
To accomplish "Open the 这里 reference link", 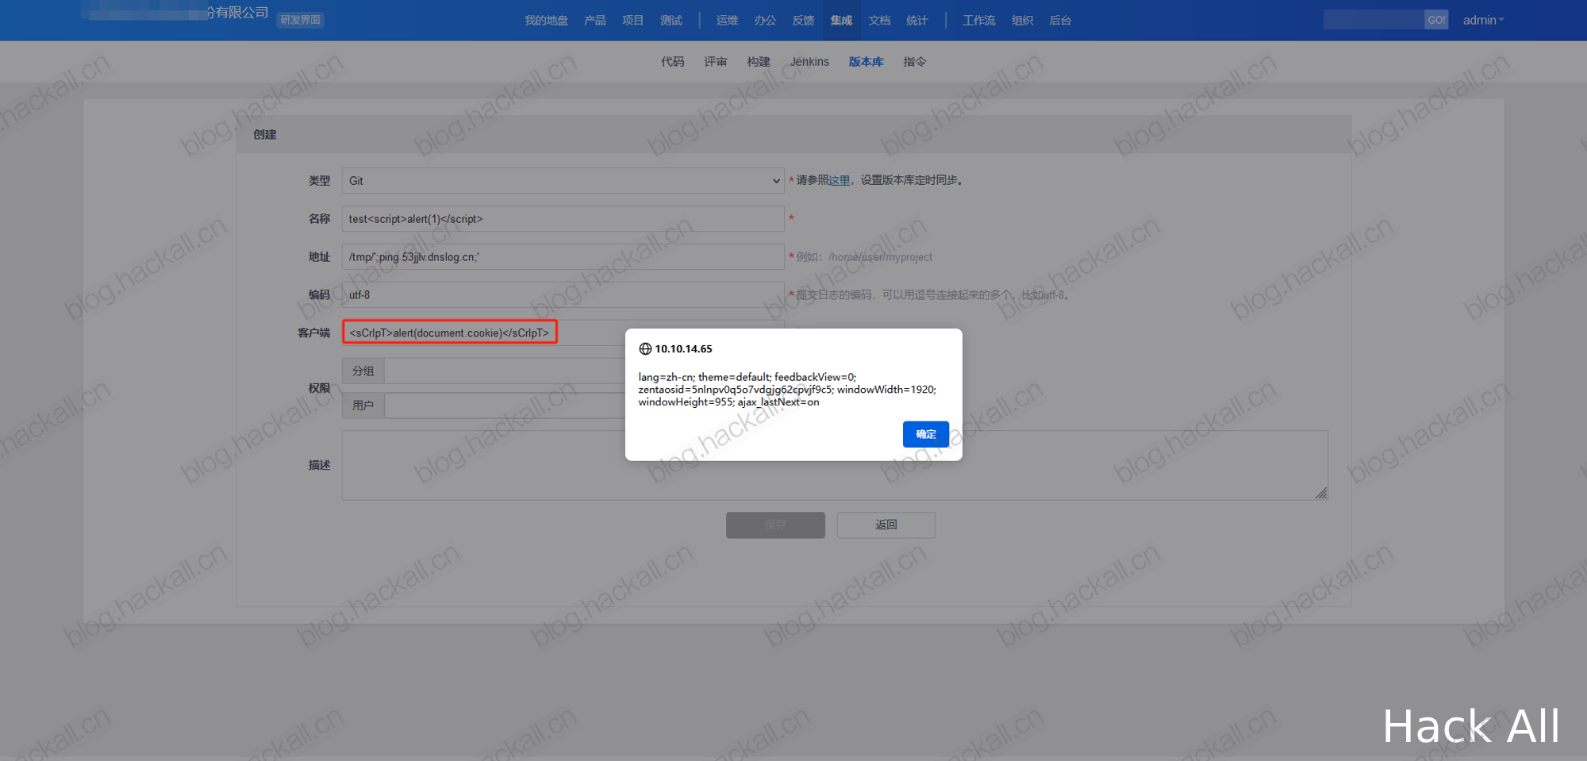I will tap(840, 180).
